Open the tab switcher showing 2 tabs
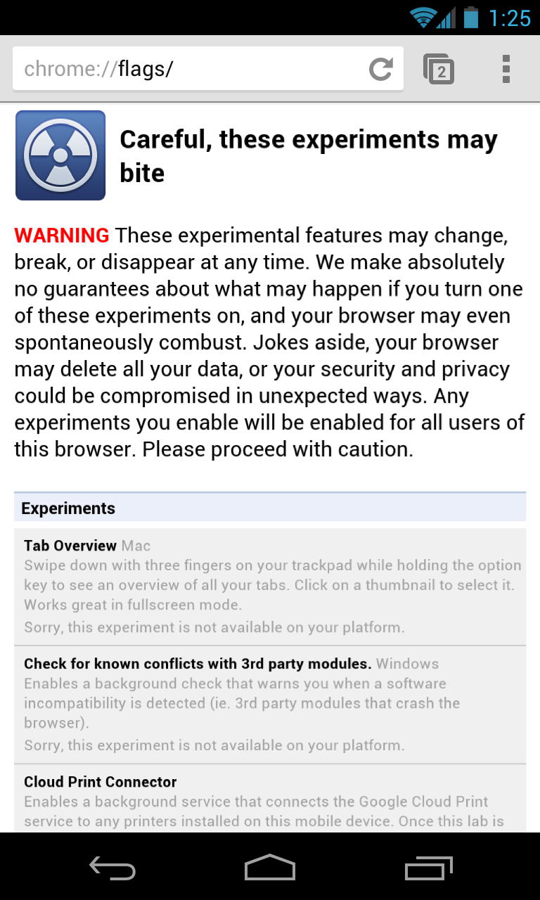The width and height of the screenshot is (540, 900). 439,70
